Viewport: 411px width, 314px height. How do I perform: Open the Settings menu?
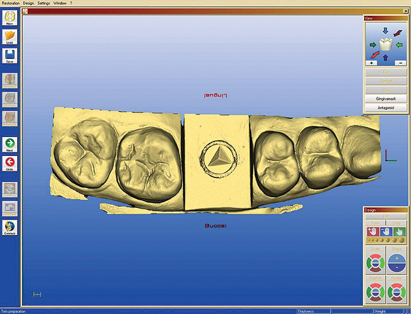(x=44, y=3)
